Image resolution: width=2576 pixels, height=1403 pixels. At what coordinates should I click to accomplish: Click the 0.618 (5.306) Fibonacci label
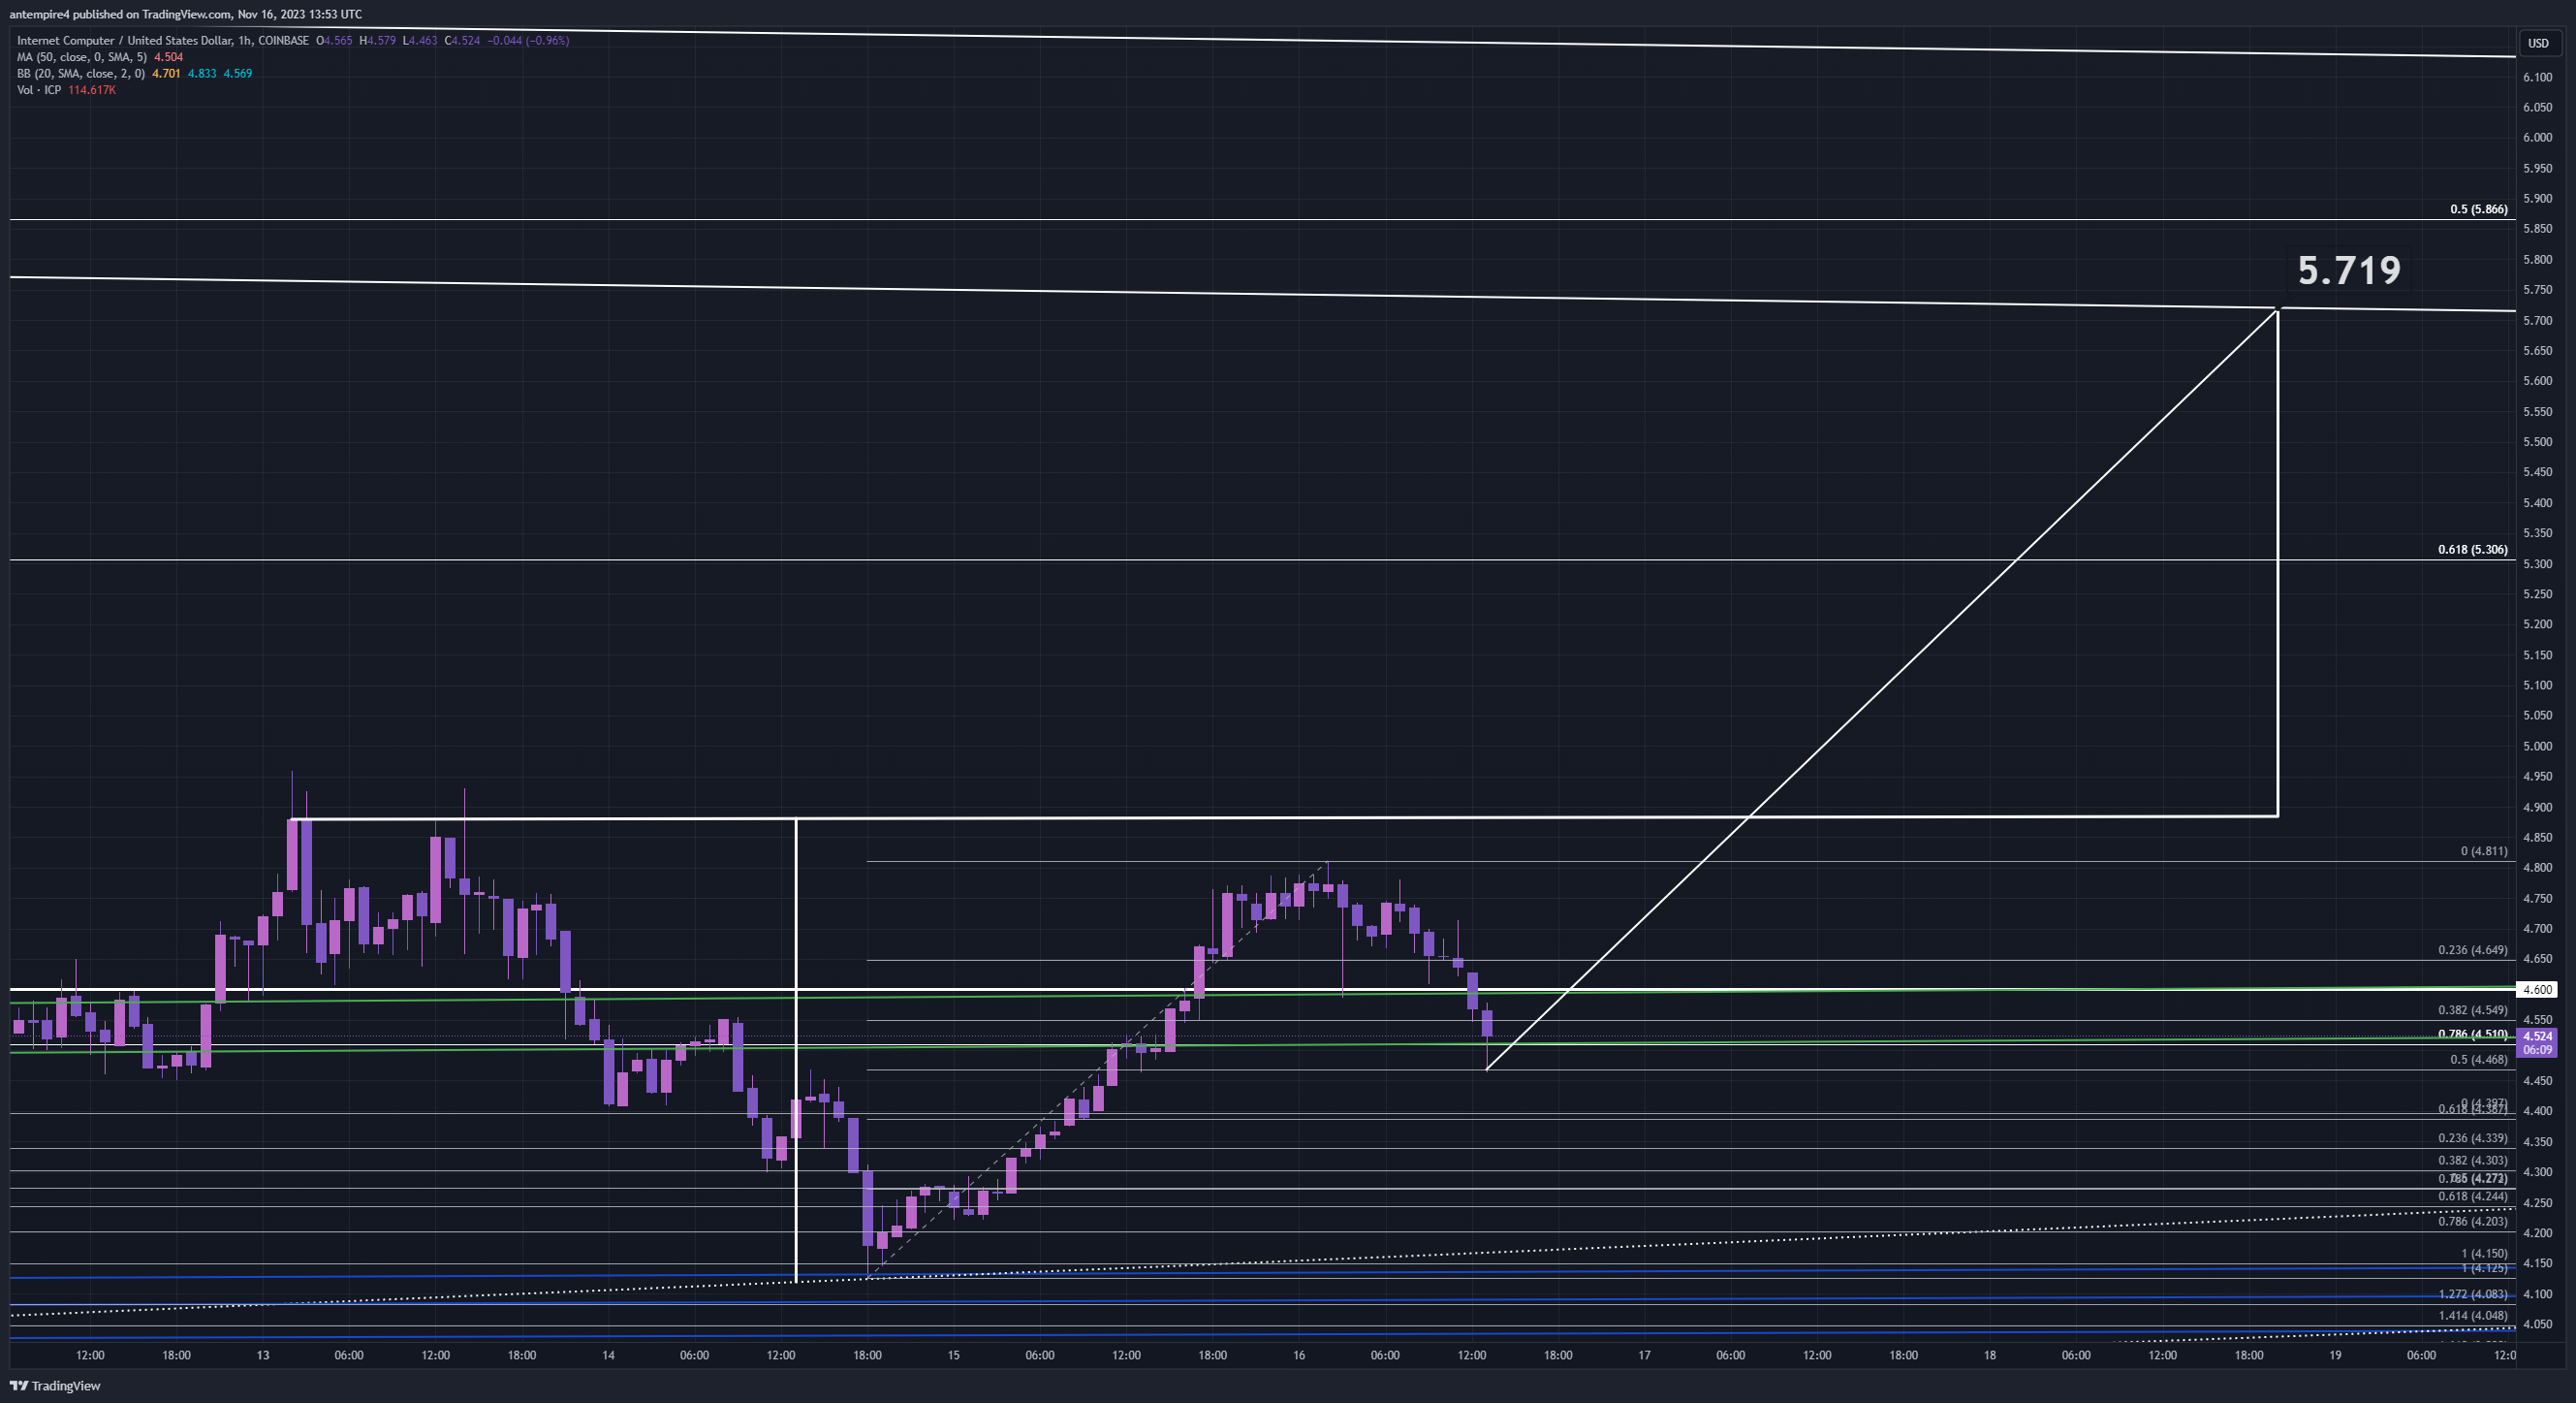(x=2472, y=550)
